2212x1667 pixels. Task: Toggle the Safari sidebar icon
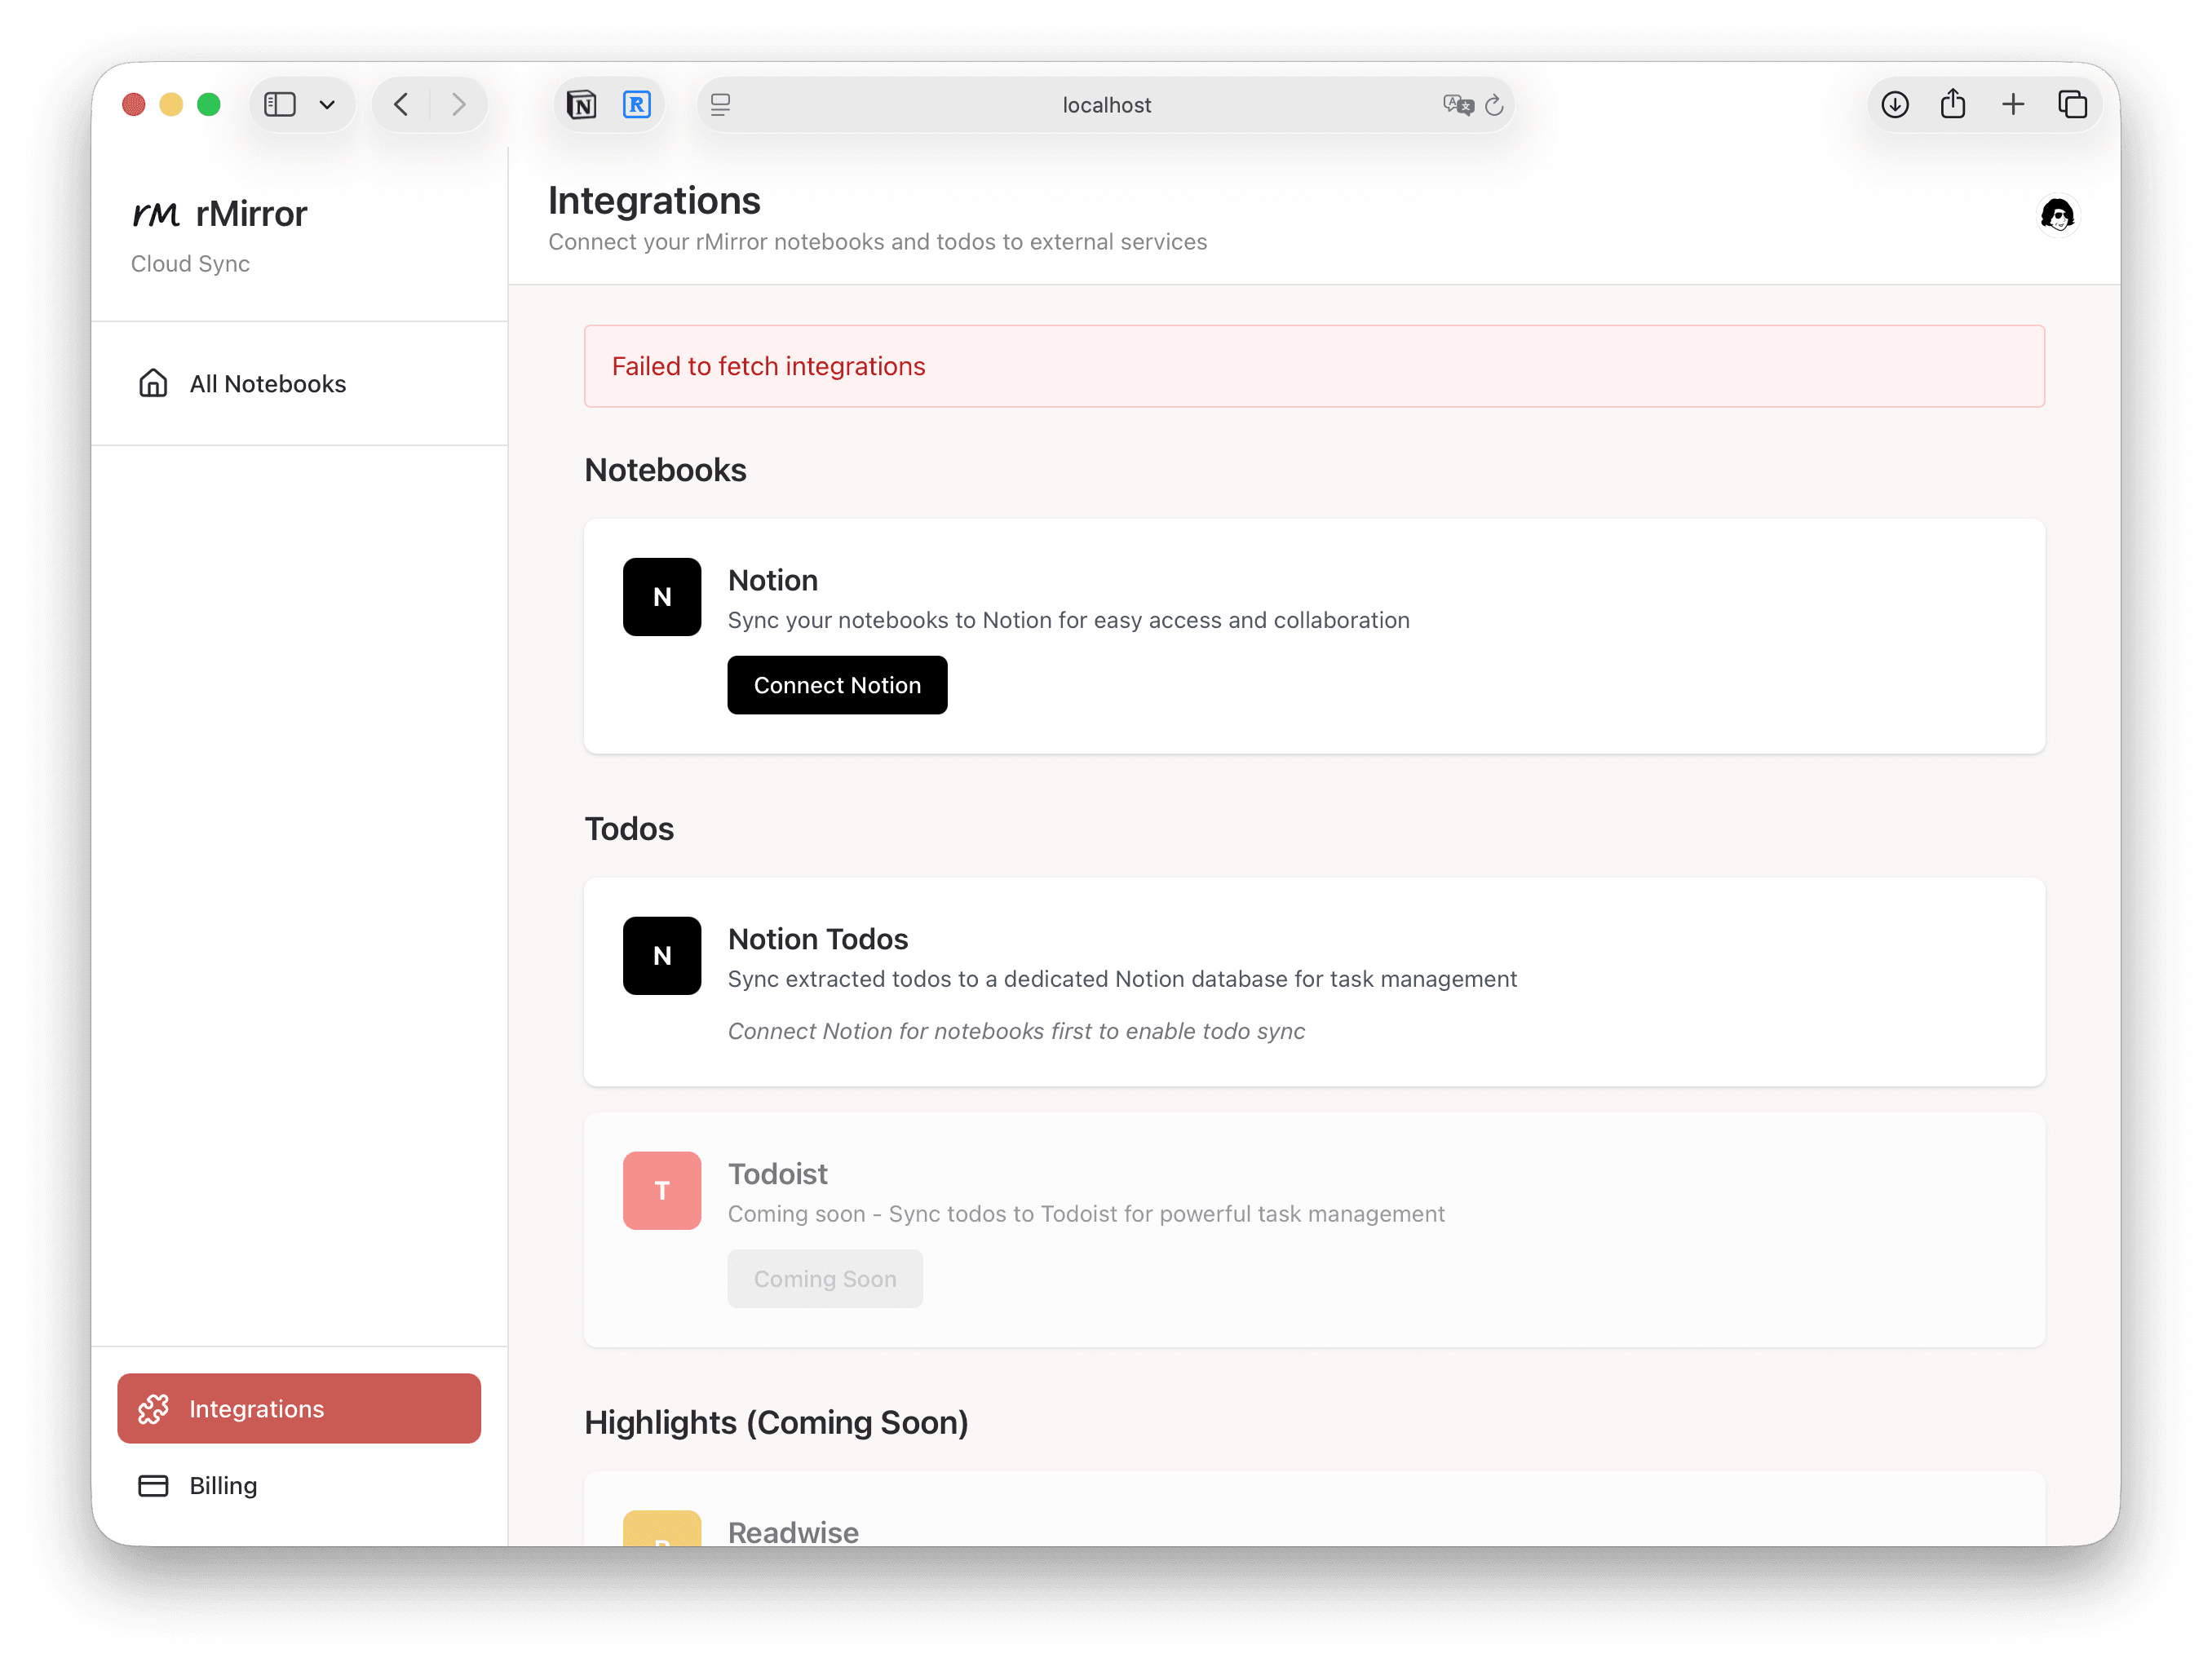280,104
